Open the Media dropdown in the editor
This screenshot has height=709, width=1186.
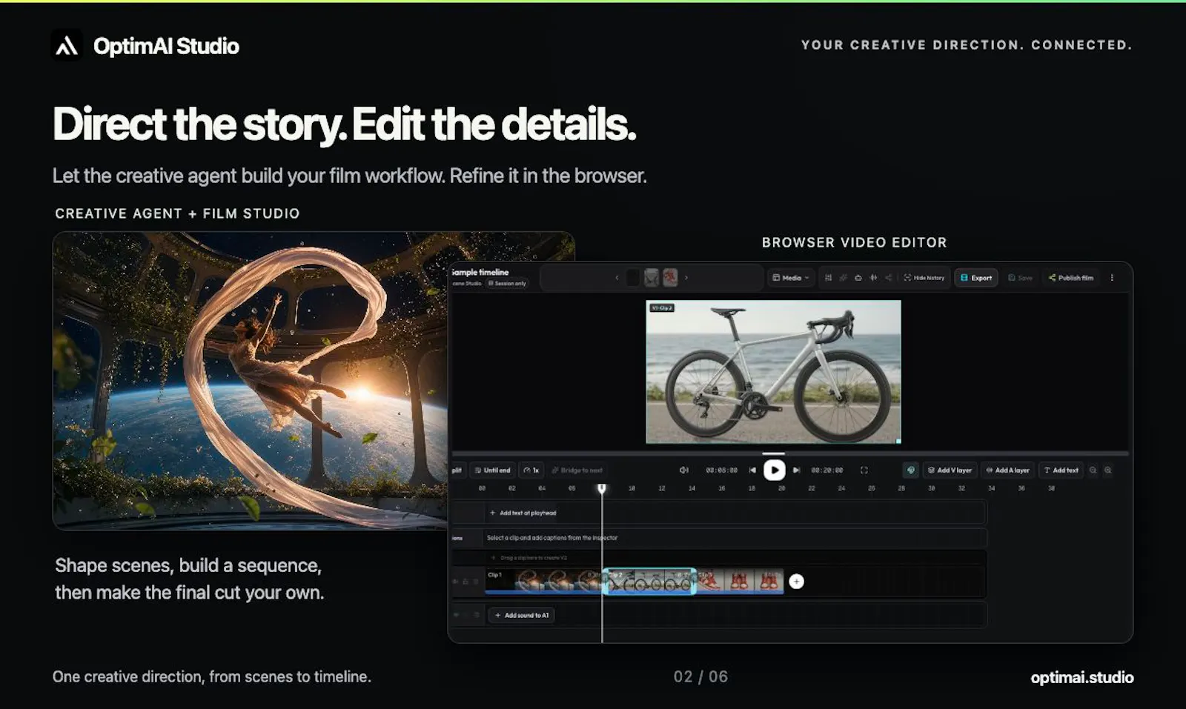coord(791,278)
